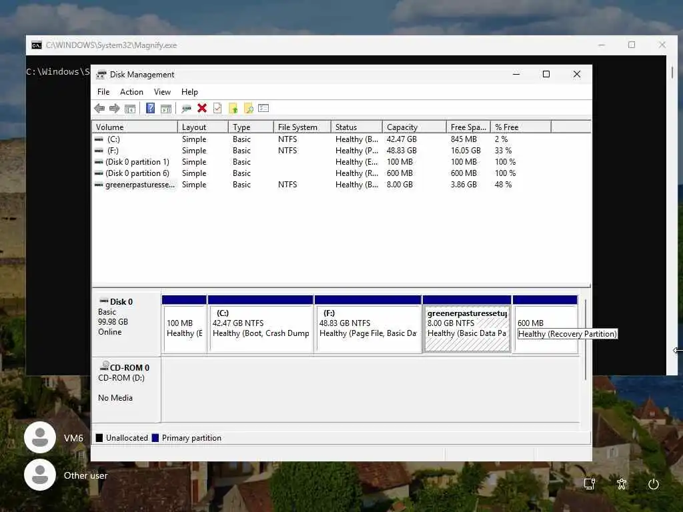Click the lower pane vertical scrollbar
683x512 pixels.
point(586,339)
